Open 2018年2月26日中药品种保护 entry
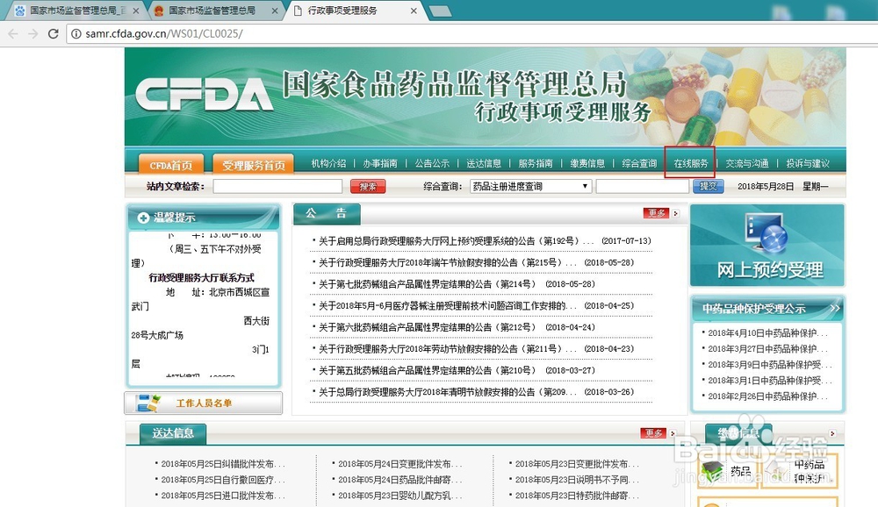The height and width of the screenshot is (507, 878). click(x=767, y=396)
